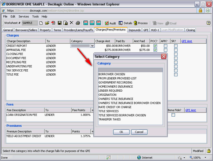Toggle SR checkbox for UNDERWRITING FEE
This screenshot has width=213, height=161.
[x=176, y=66]
